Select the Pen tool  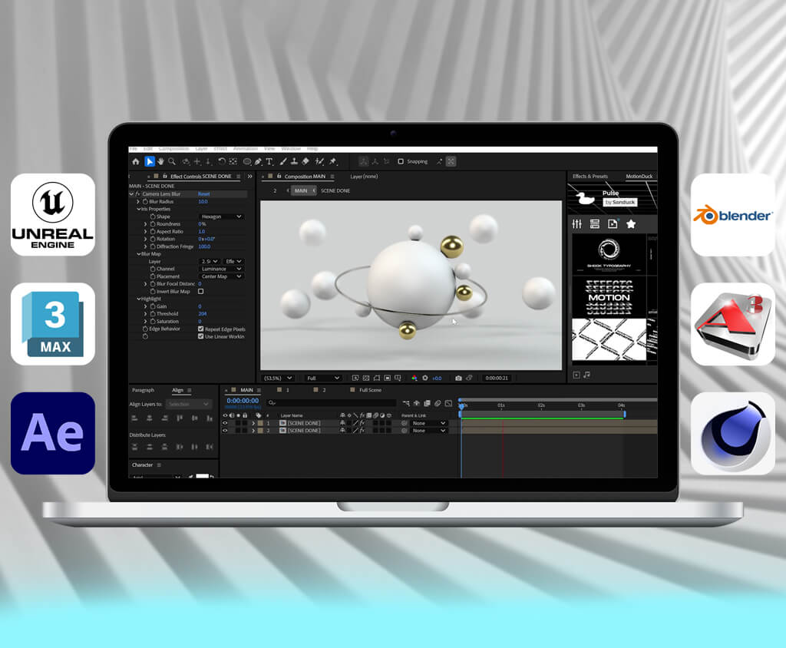click(258, 161)
